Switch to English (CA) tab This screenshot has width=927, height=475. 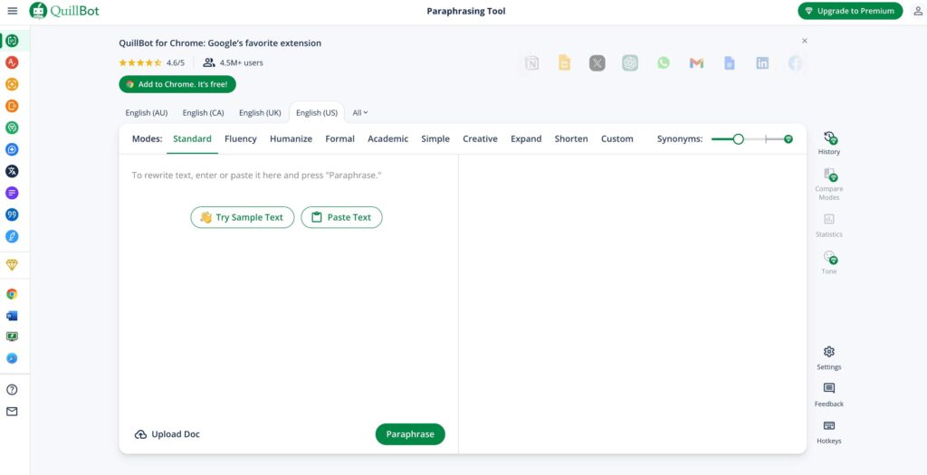coord(204,113)
